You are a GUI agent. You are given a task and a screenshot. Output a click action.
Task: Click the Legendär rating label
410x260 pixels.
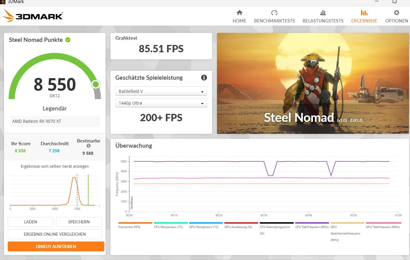55,108
